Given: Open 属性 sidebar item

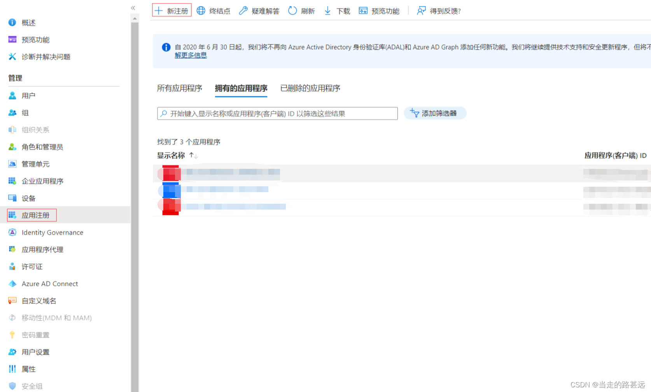Looking at the screenshot, I should [22, 369].
